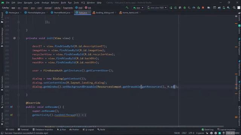
Task: Click gutter icon next to runOnUiThread line
Action: (x=11, y=115)
